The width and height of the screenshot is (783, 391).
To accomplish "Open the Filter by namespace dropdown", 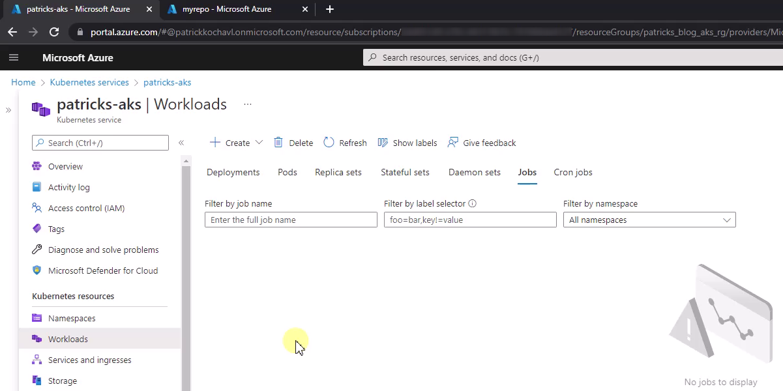I will coord(649,220).
